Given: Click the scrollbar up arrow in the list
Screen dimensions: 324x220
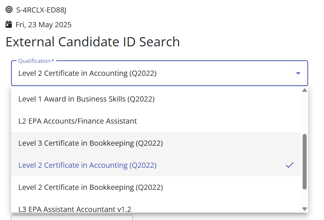Looking at the screenshot, I should point(304,90).
